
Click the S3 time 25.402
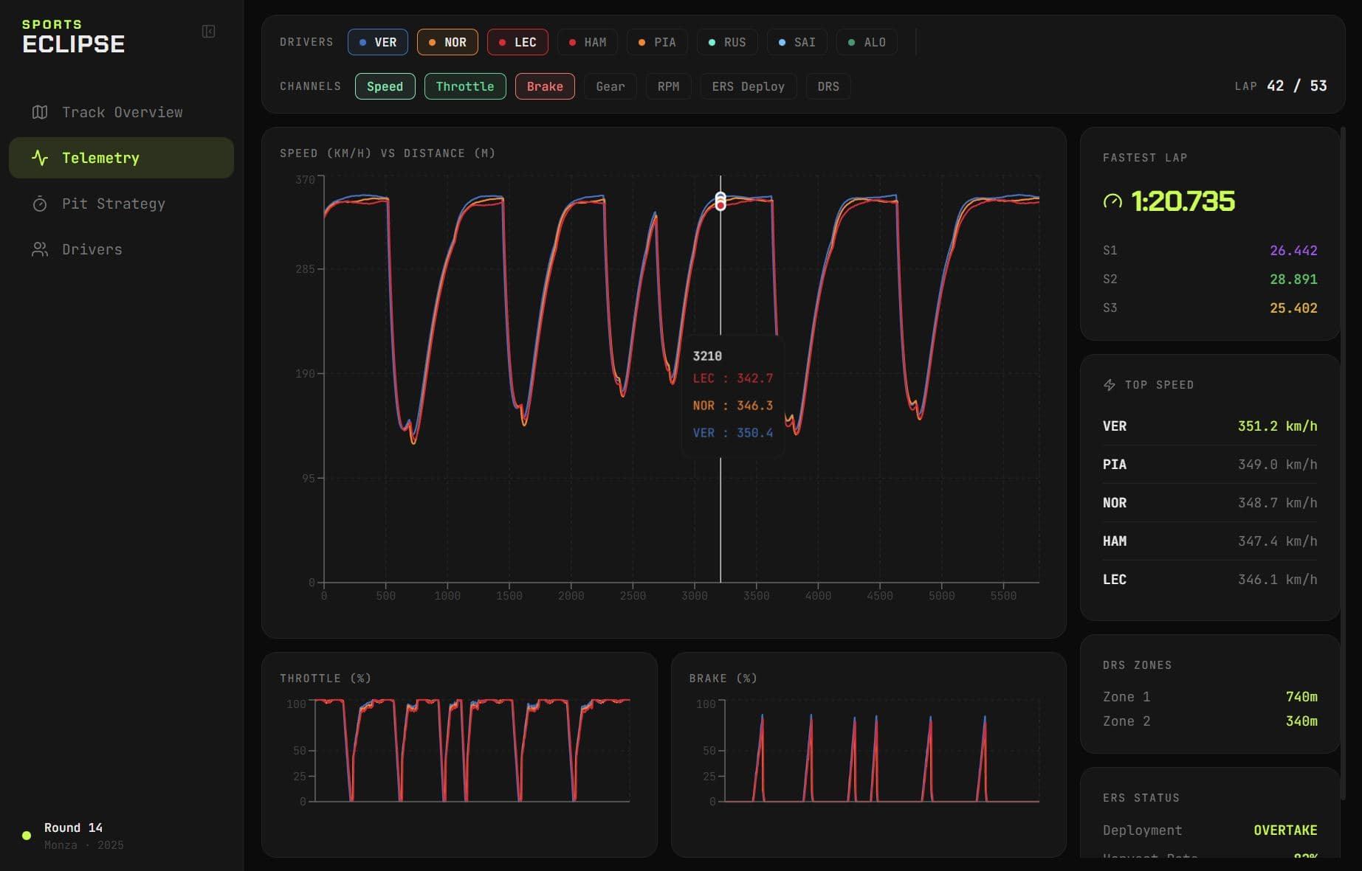tap(1293, 308)
